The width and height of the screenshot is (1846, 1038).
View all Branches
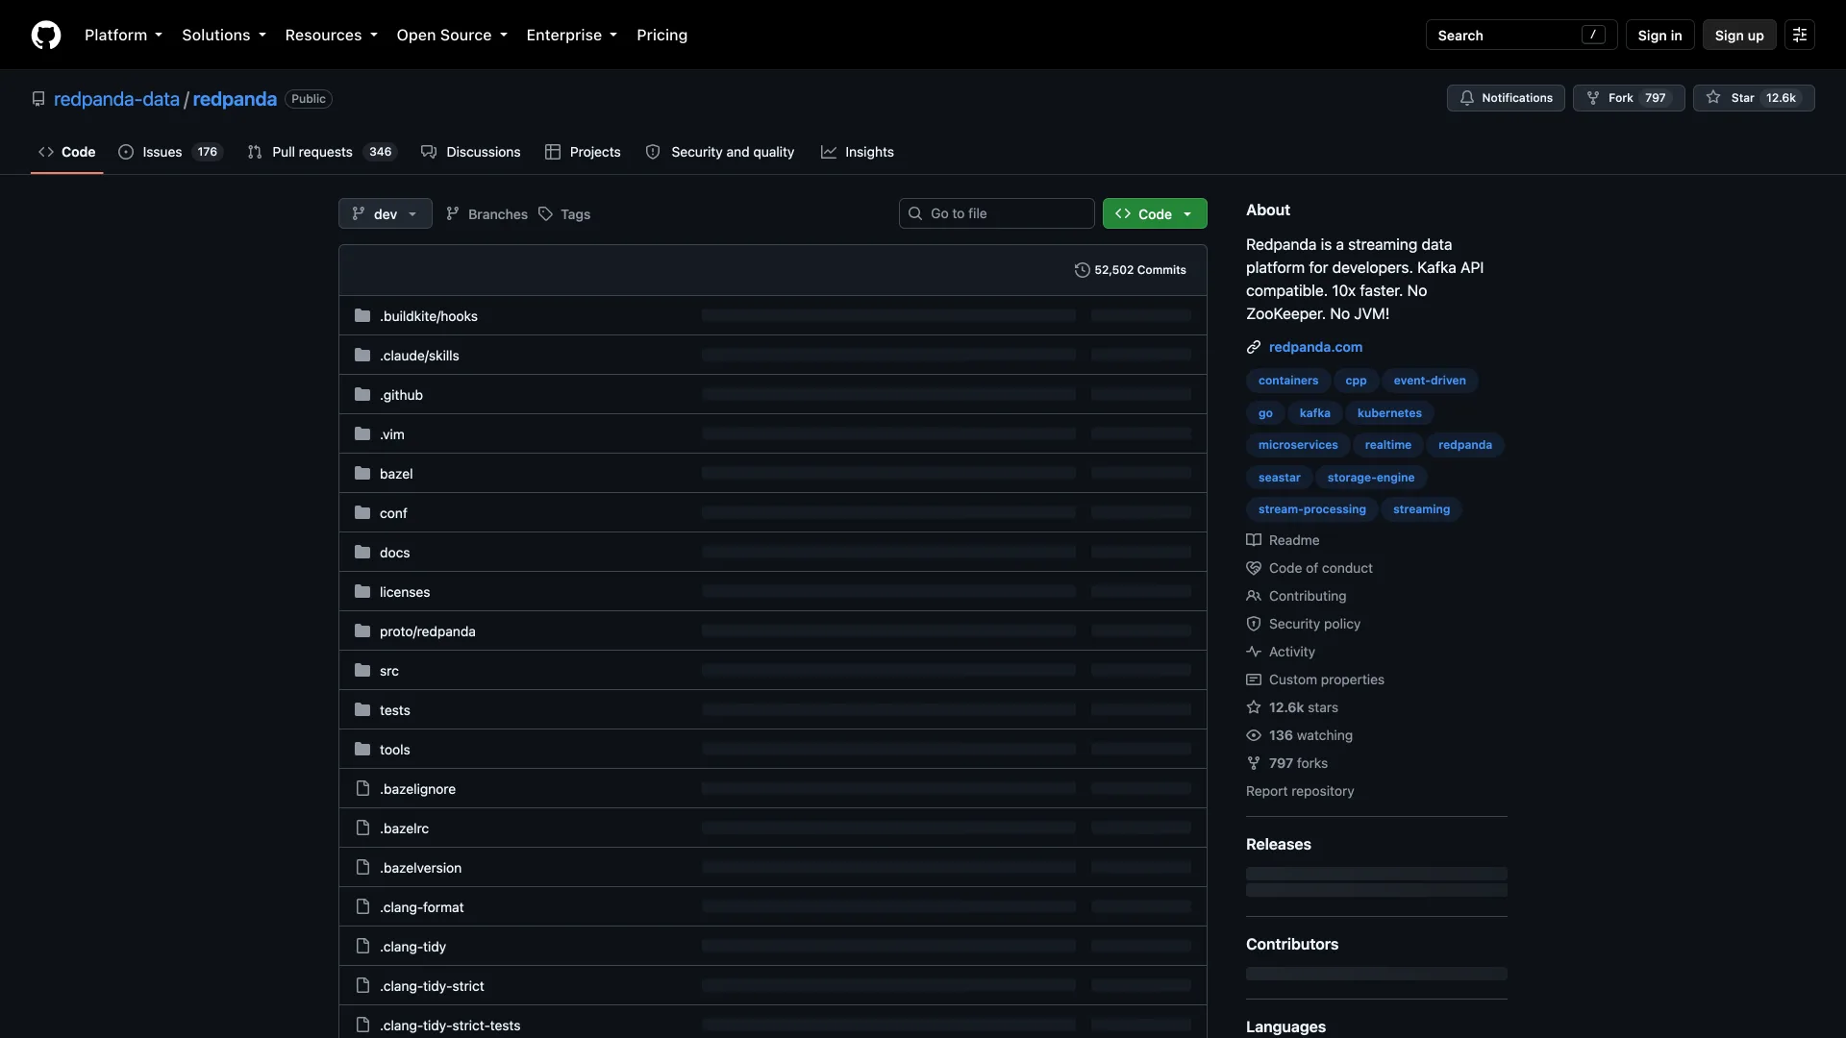(x=486, y=214)
